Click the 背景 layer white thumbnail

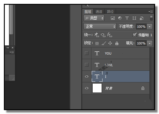click(97, 88)
